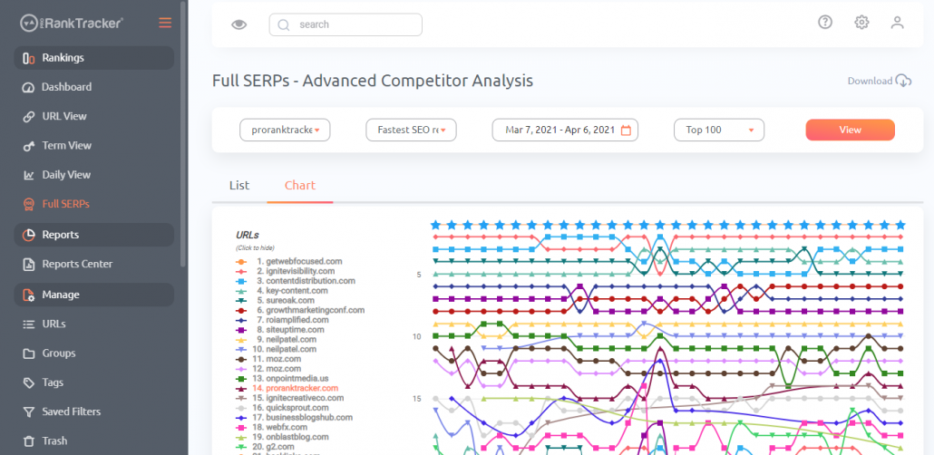Toggle the eye visibility icon
The height and width of the screenshot is (455, 934).
coord(238,24)
